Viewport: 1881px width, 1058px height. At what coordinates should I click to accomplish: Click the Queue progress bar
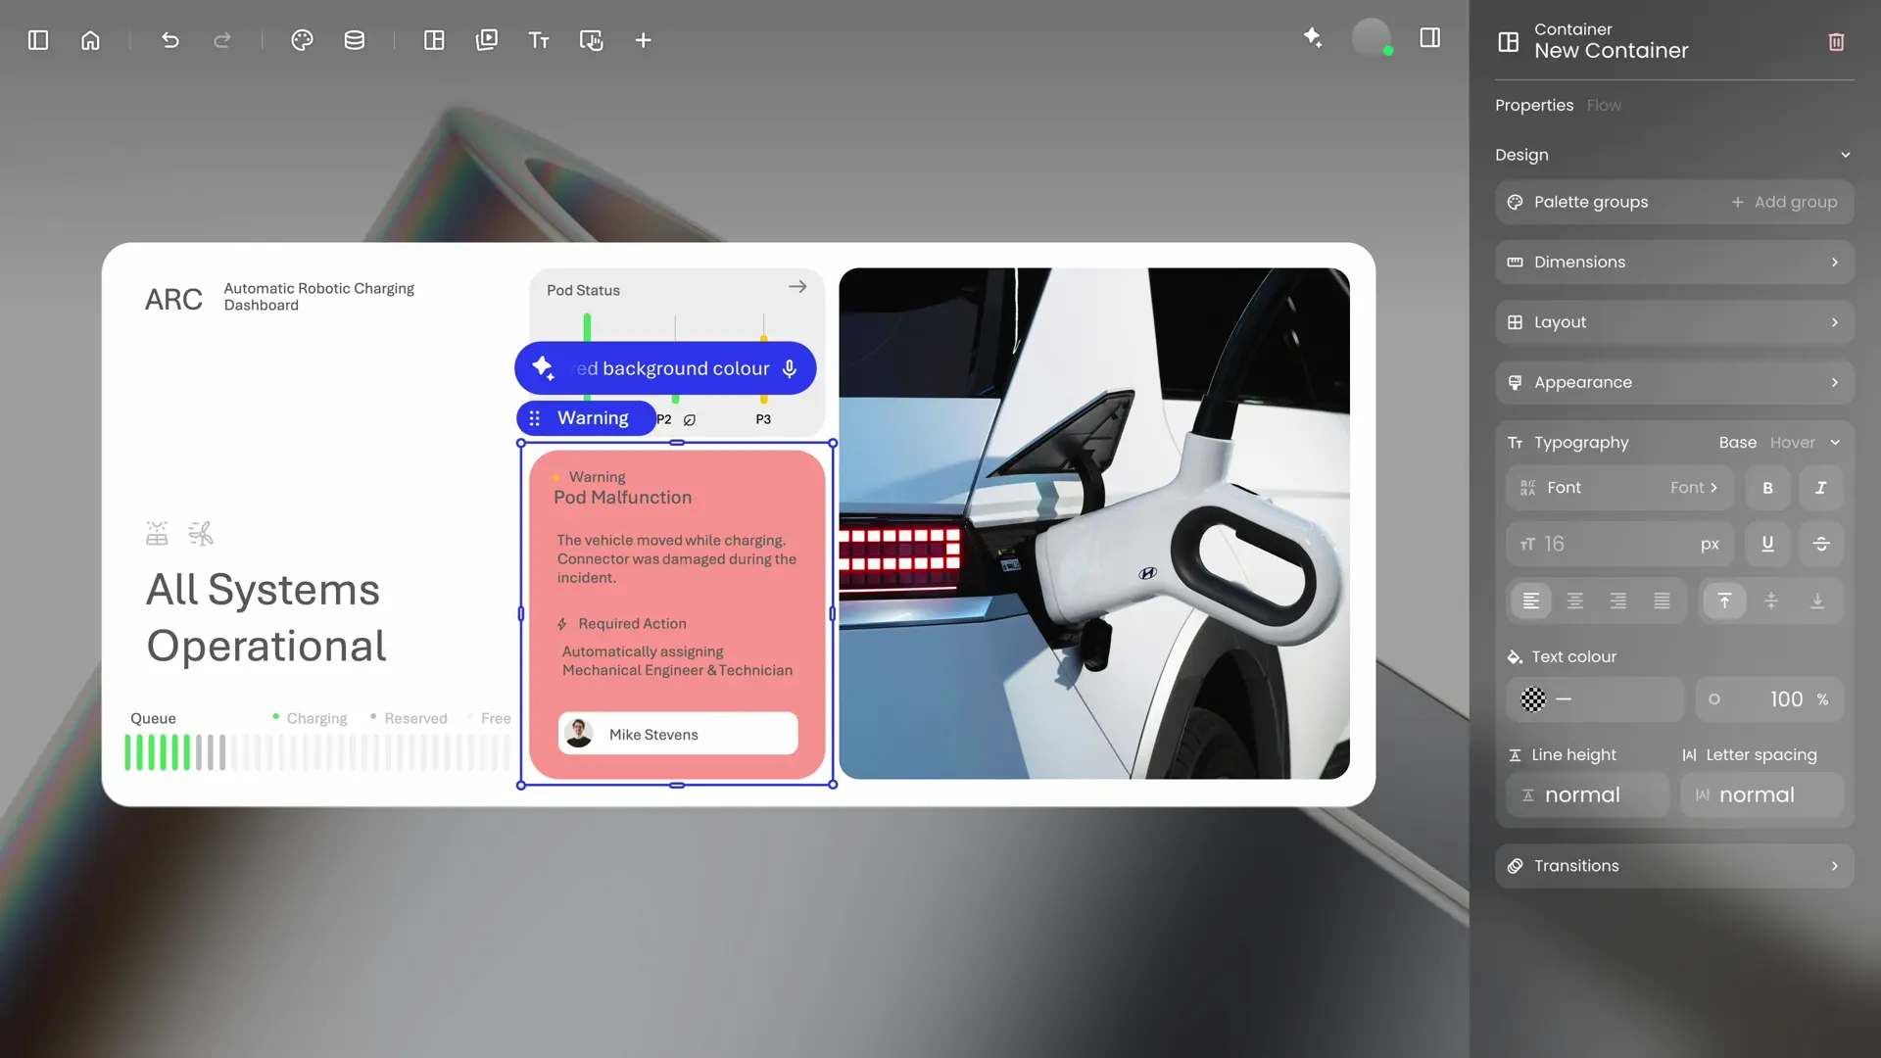click(317, 752)
